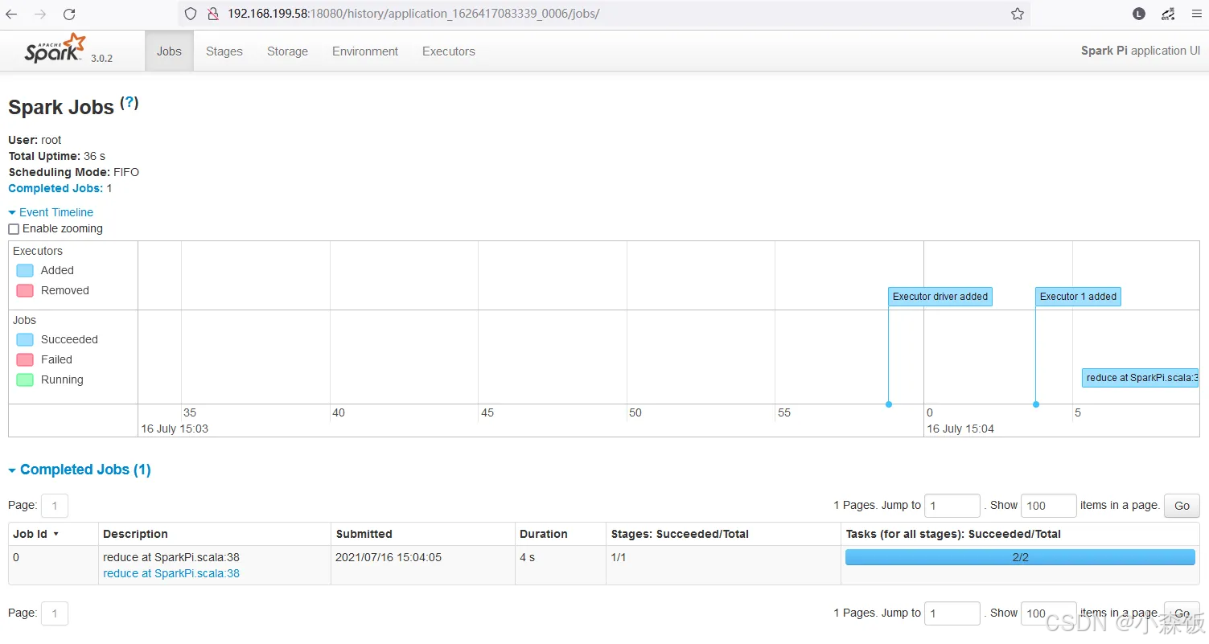Viewport: 1209px width, 644px height.
Task: Click the Added executors legend swatch
Action: (x=25, y=271)
